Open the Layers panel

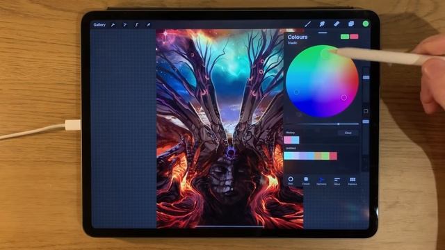click(x=351, y=24)
